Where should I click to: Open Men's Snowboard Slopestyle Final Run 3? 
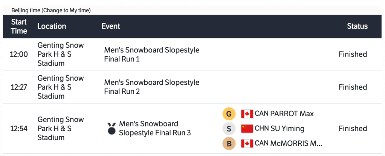point(155,128)
